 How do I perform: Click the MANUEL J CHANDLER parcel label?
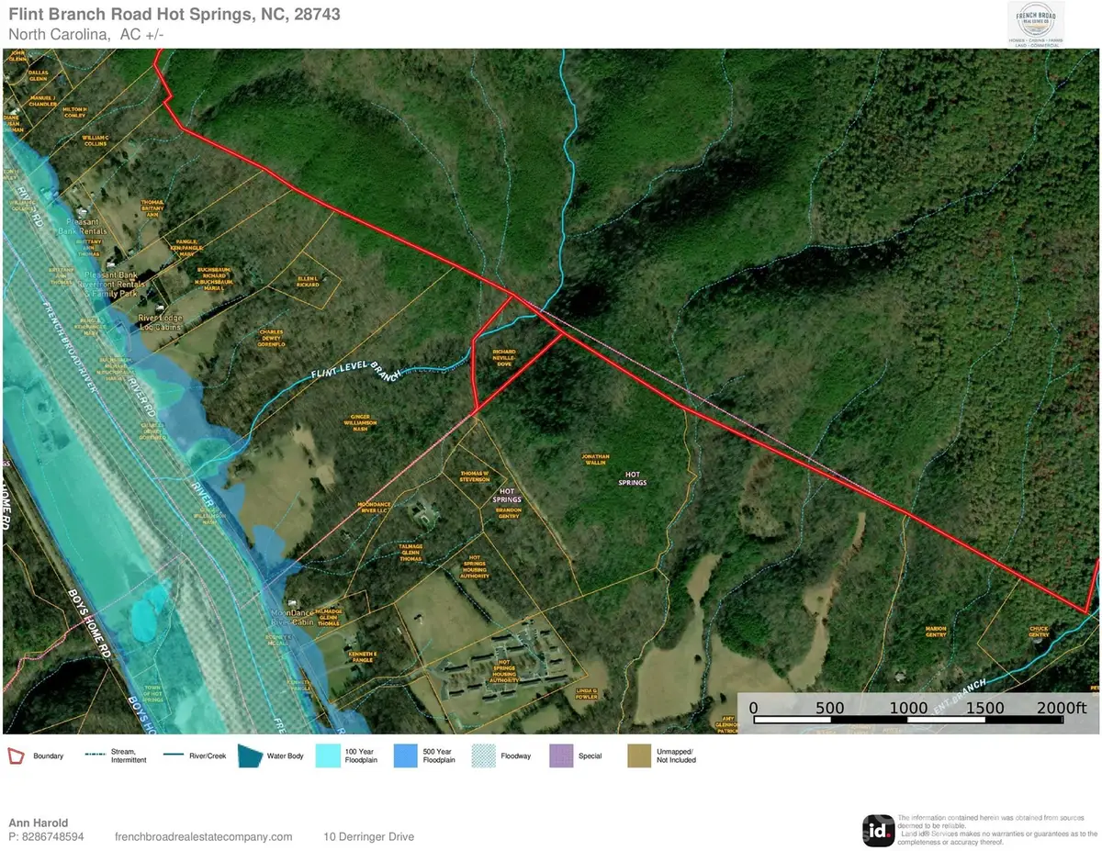(x=43, y=100)
